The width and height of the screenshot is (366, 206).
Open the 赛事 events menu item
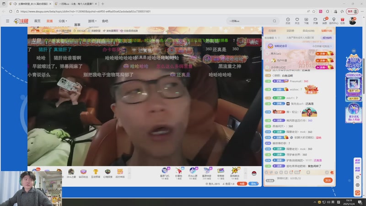click(77, 25)
